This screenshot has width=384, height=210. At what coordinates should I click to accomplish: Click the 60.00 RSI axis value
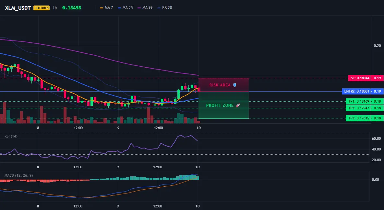(x=376, y=138)
